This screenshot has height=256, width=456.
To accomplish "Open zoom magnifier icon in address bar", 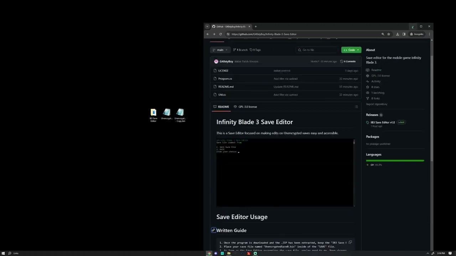I will [383, 34].
